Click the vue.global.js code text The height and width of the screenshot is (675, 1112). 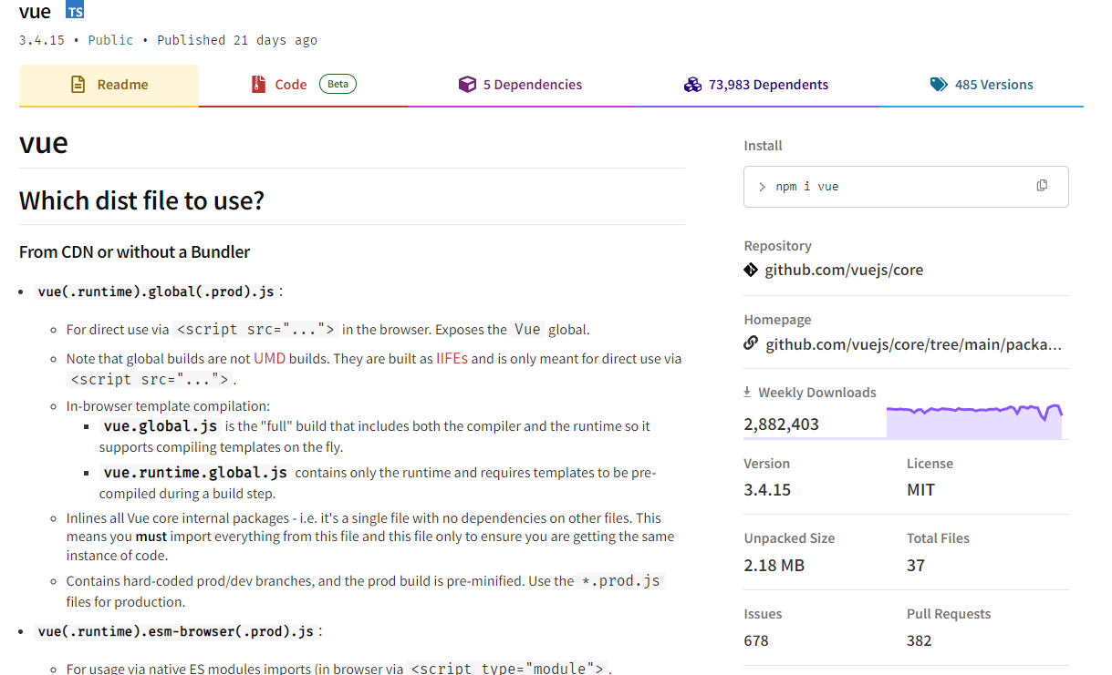(161, 425)
